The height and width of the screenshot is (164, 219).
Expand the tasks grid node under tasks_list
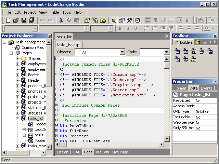point(24,135)
